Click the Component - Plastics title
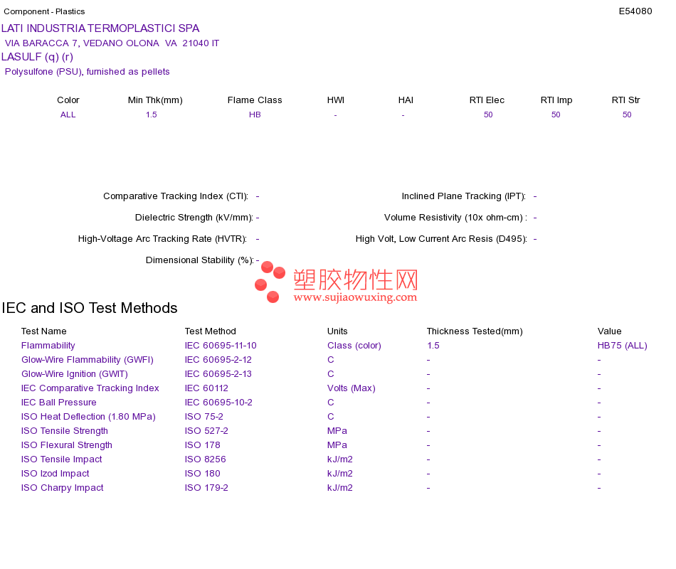Image resolution: width=676 pixels, height=569 pixels. [x=44, y=11]
